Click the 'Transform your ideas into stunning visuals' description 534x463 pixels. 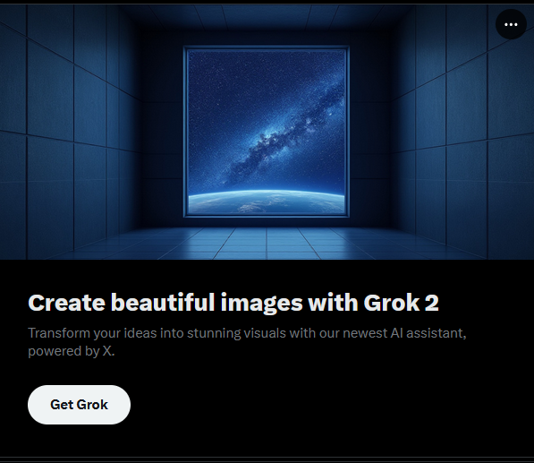point(247,341)
